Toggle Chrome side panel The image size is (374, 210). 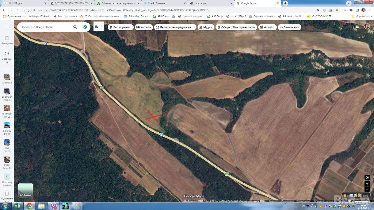(x=357, y=10)
